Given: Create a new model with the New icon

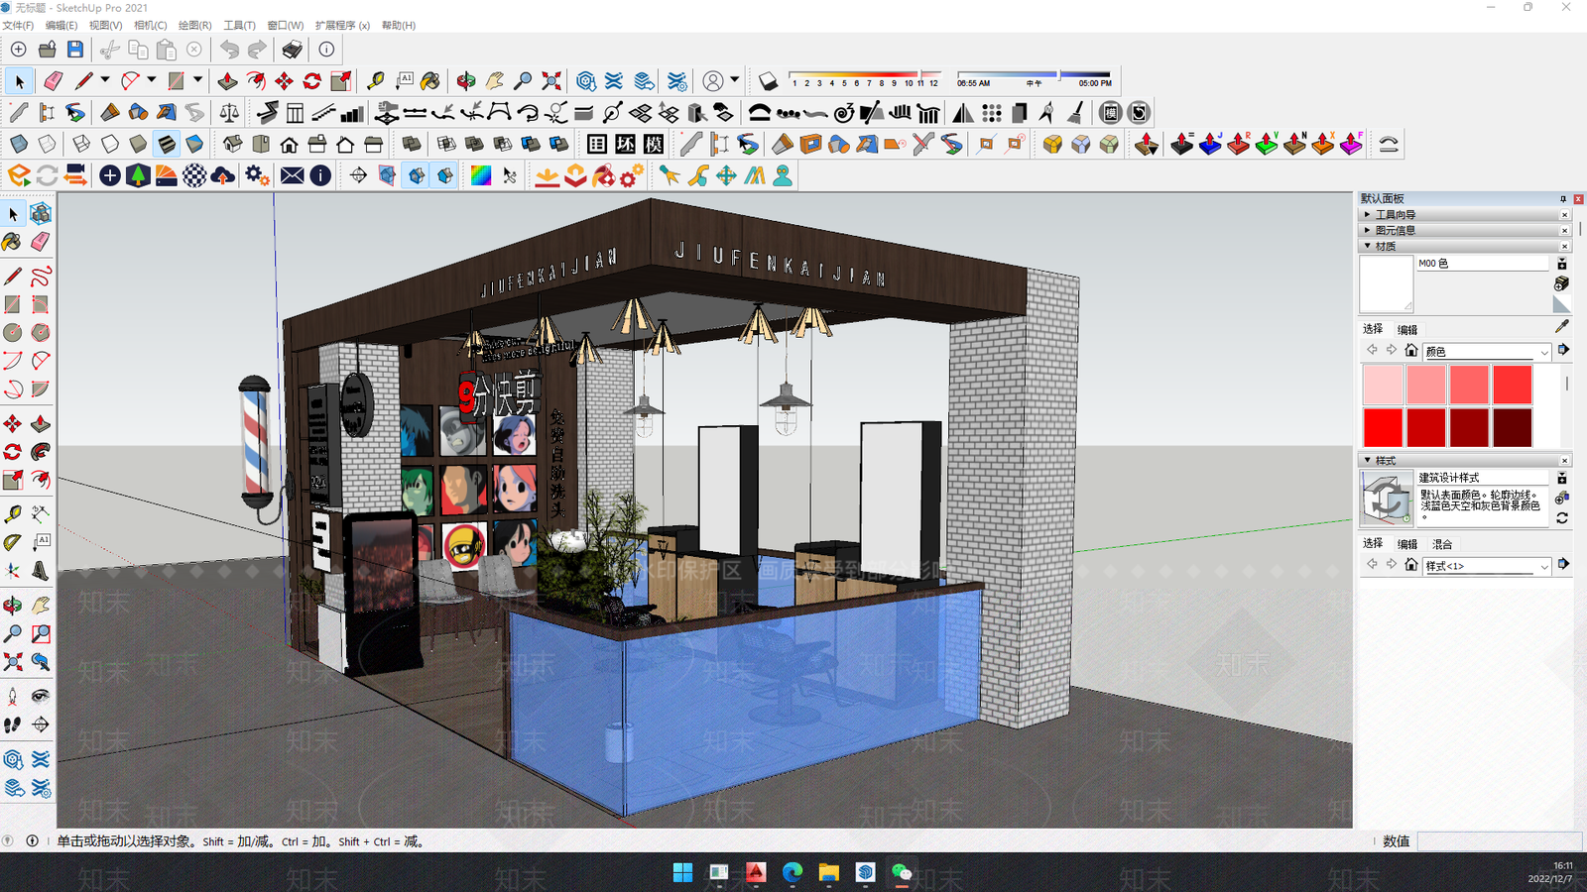Looking at the screenshot, I should (x=19, y=49).
